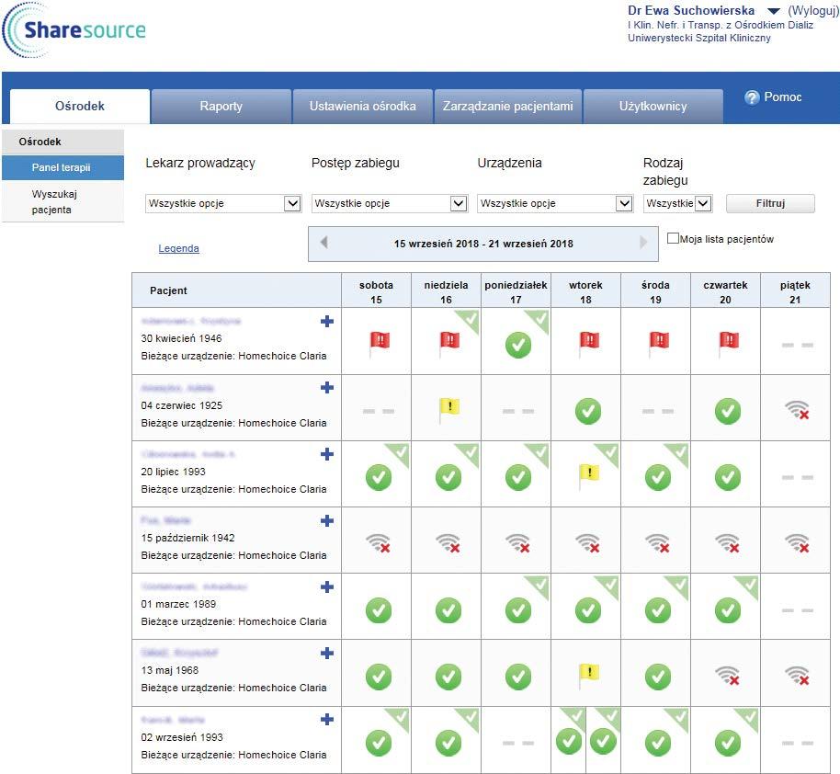Click red flag for 30 kwiecień 1946 sobota
Image resolution: width=840 pixels, height=774 pixels.
point(380,344)
